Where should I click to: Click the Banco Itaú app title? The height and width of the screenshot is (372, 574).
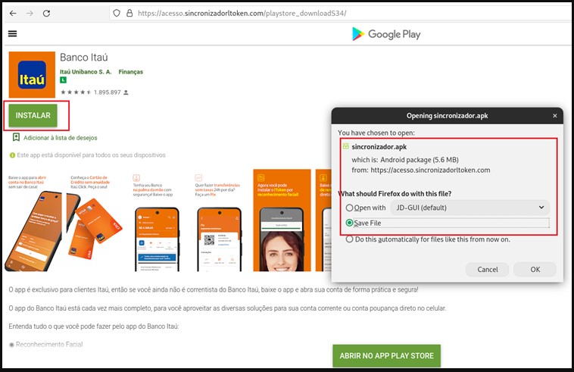click(x=84, y=57)
